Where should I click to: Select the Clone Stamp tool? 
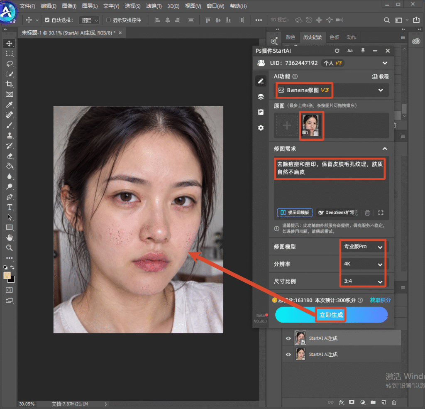coord(10,135)
